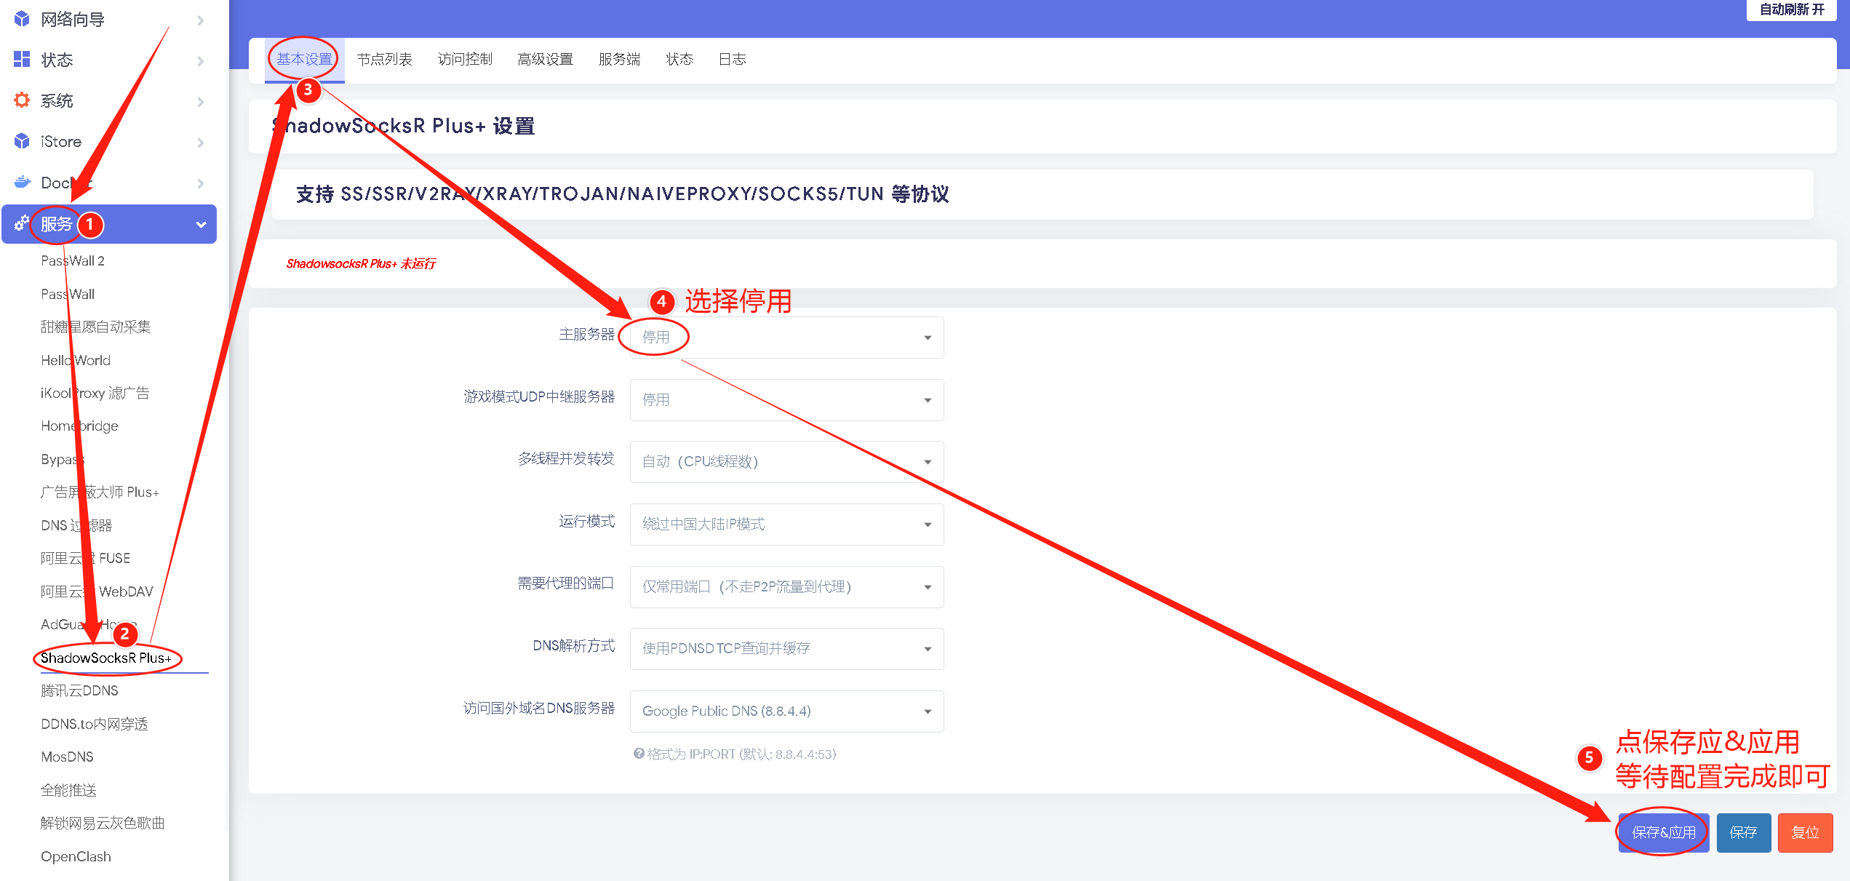Open the 系统 sidebar menu
Screen dimensions: 1850x881
[109, 101]
